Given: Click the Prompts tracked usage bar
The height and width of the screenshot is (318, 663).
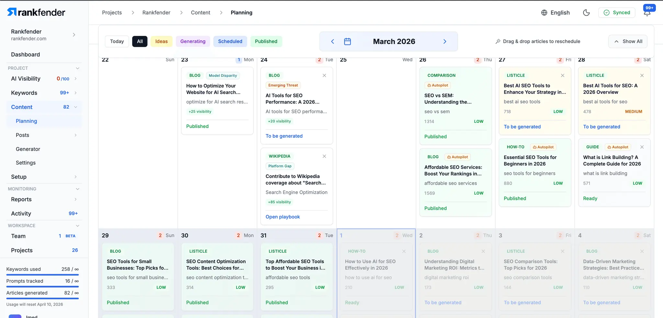Looking at the screenshot, I should (x=42, y=287).
